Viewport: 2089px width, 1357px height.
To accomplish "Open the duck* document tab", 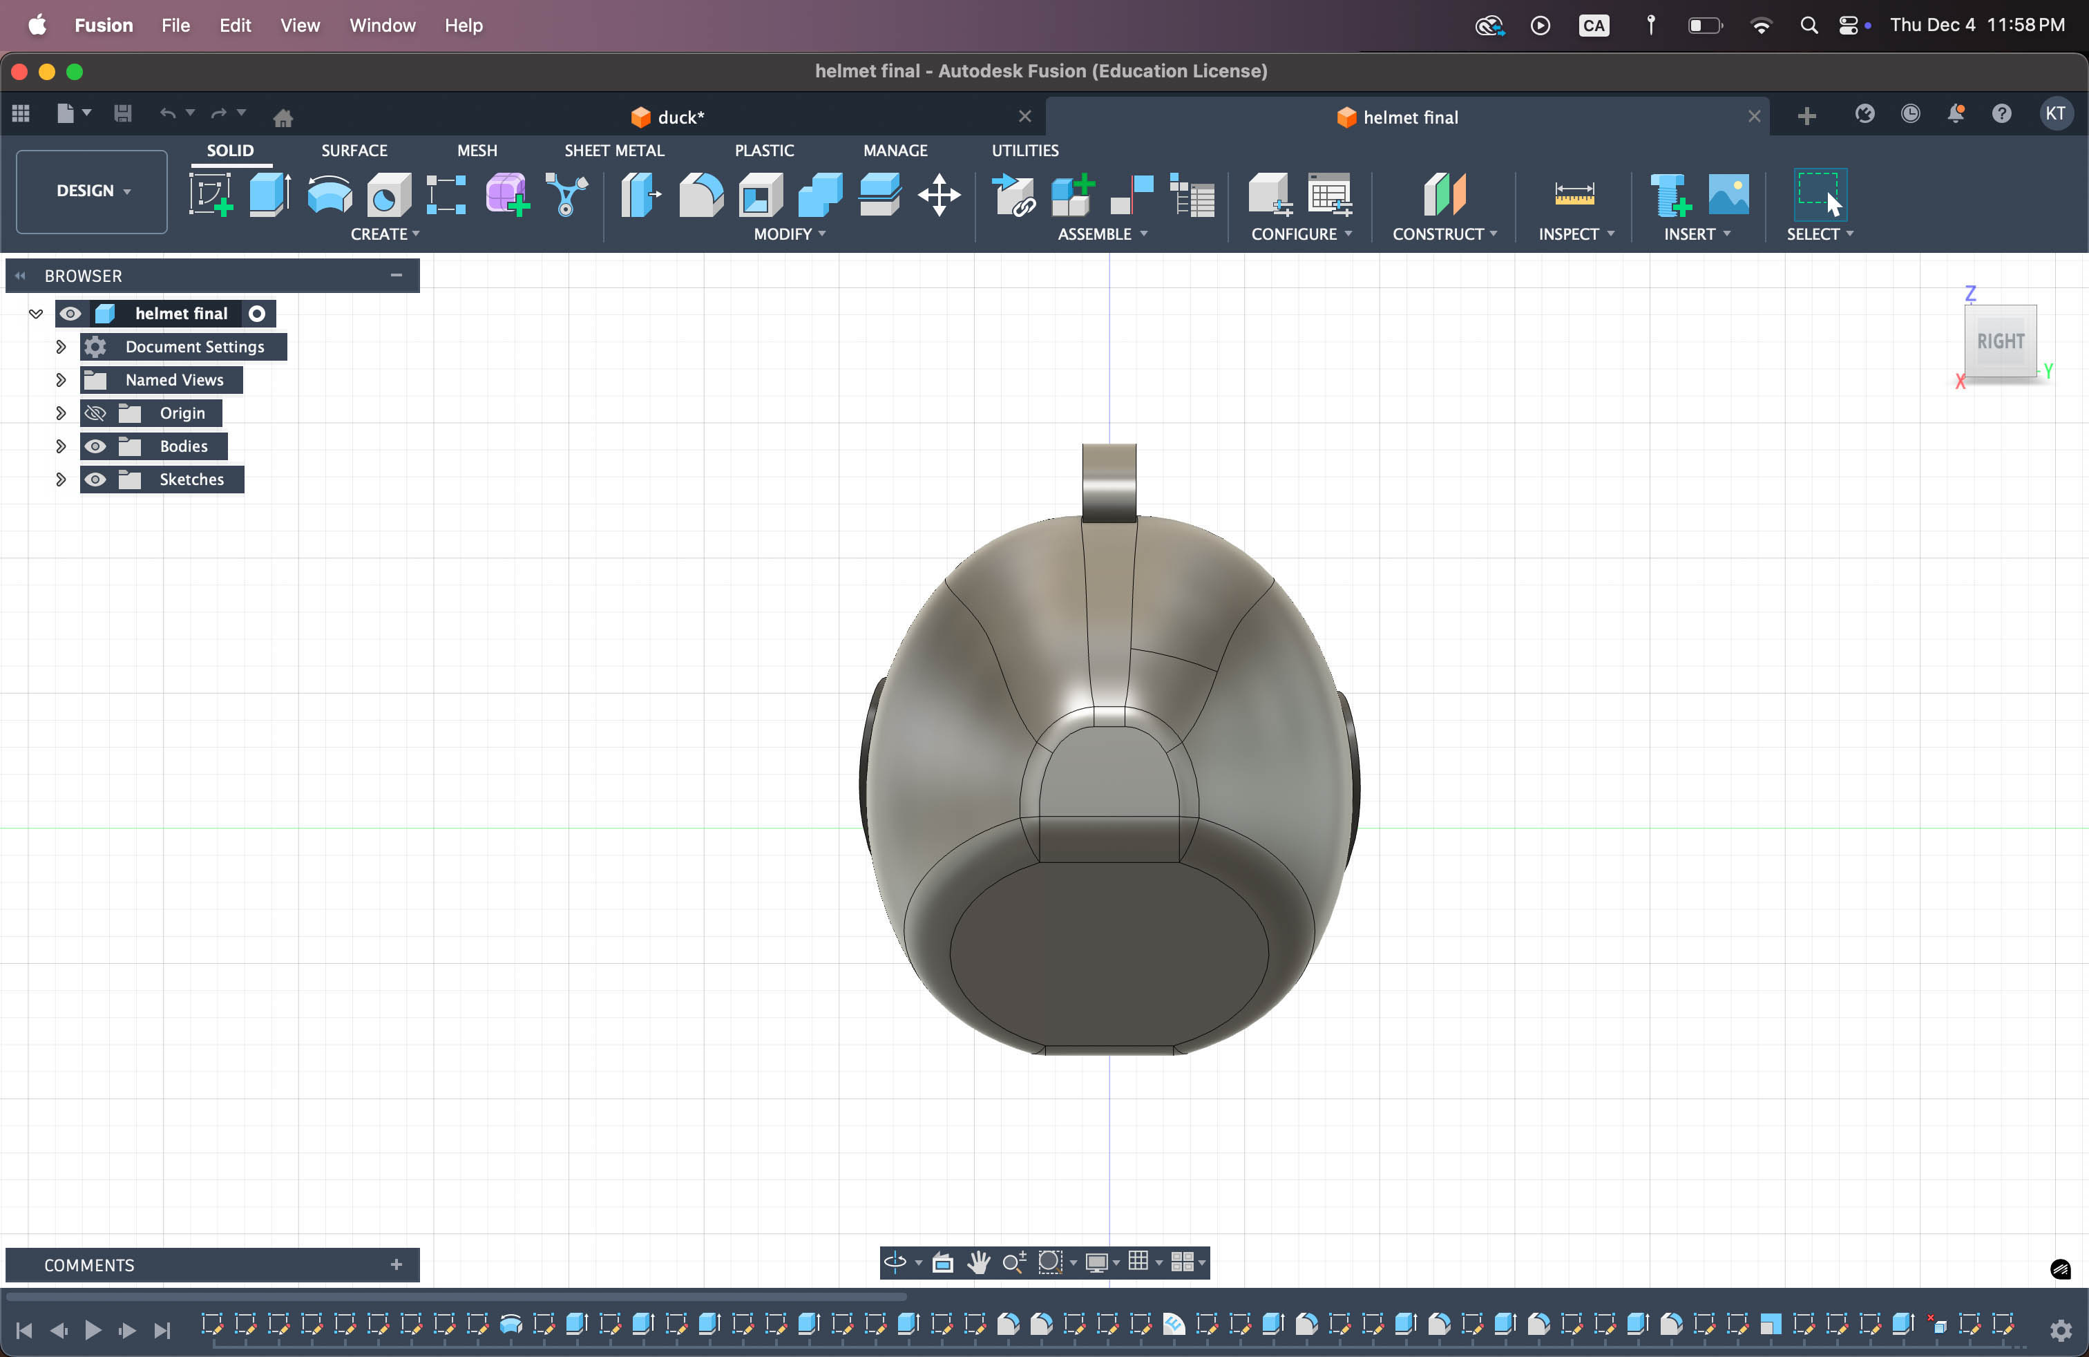I will [x=680, y=117].
